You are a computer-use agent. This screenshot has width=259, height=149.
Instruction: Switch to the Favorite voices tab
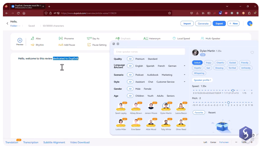tap(199, 112)
